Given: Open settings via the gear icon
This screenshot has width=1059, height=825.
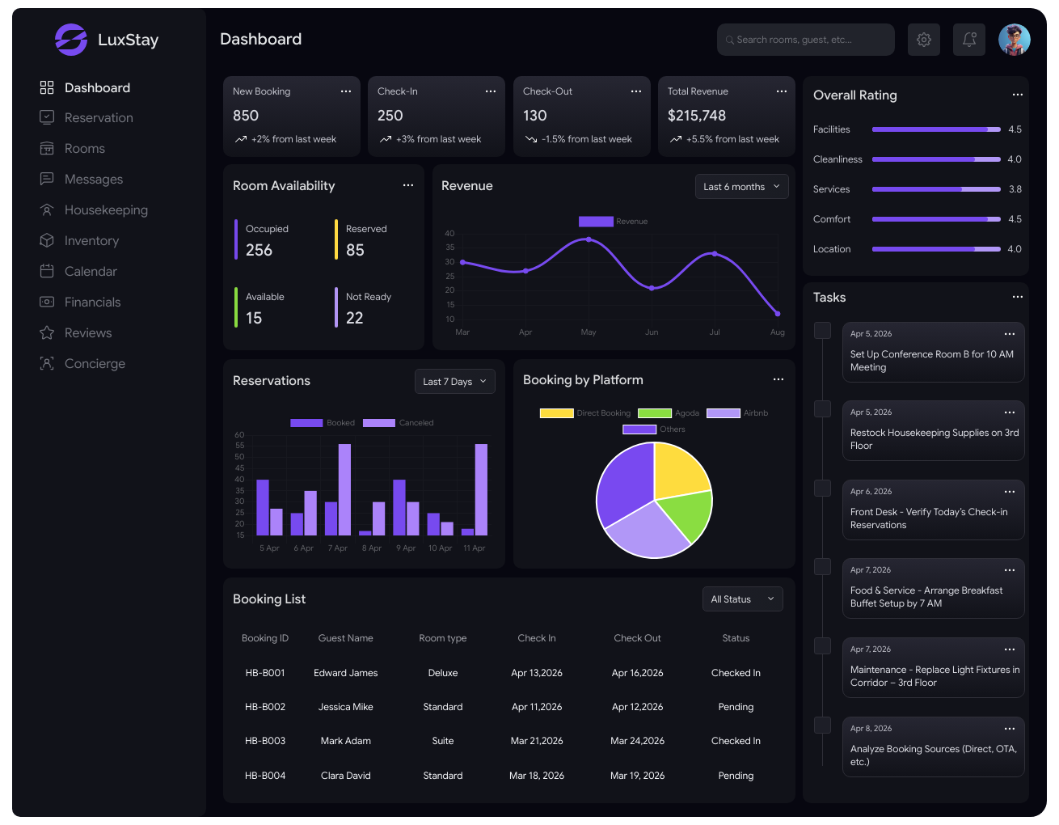Looking at the screenshot, I should (924, 40).
